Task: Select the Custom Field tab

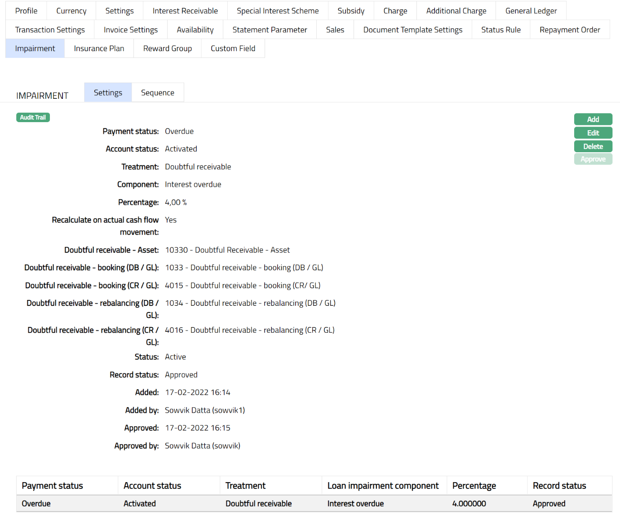Action: pyautogui.click(x=233, y=48)
